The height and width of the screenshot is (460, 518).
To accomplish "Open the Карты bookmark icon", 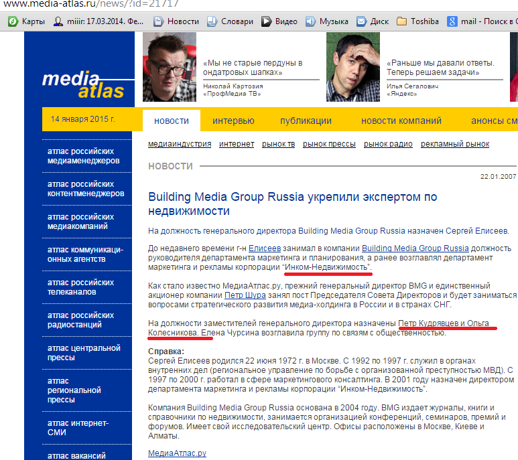I will (13, 22).
